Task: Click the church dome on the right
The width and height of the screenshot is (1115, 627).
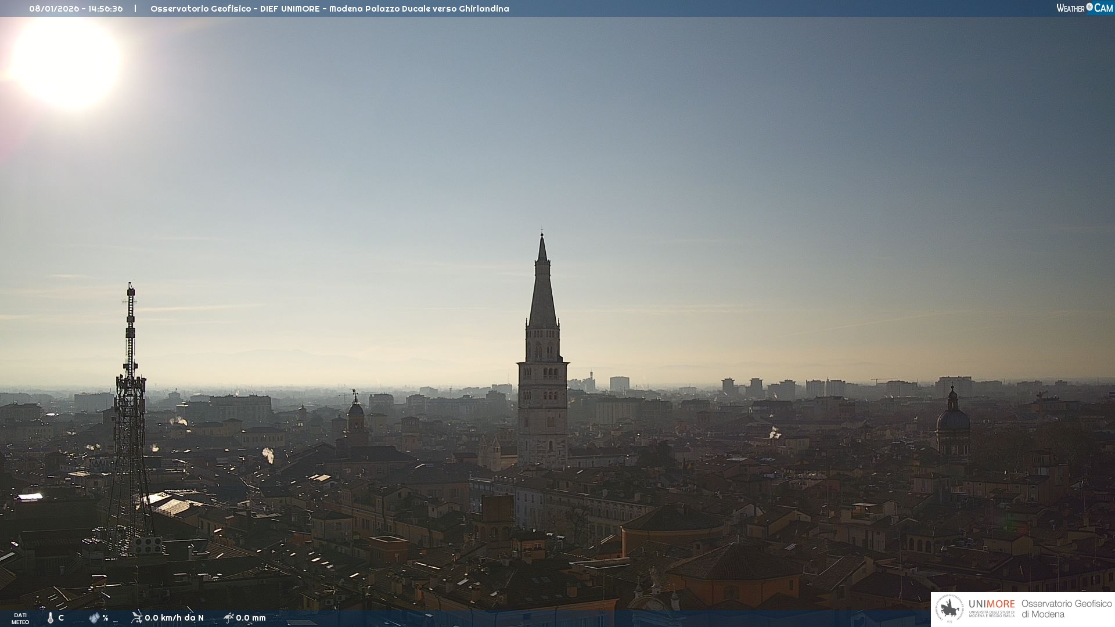Action: 952,419
